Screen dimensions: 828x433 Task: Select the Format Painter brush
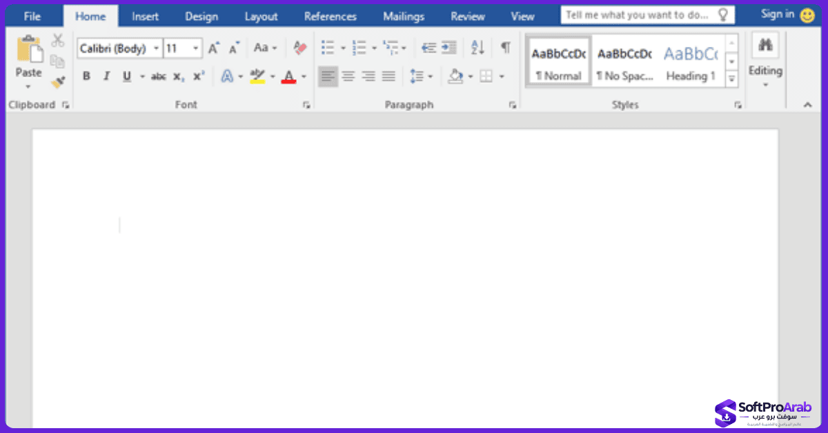(x=57, y=82)
